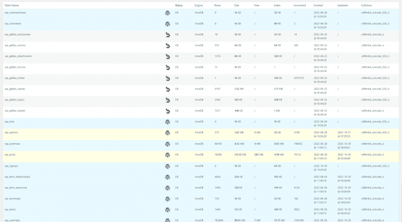The height and width of the screenshot is (222, 402).
Task: Click the wp_links table name
Action: coord(10,122)
